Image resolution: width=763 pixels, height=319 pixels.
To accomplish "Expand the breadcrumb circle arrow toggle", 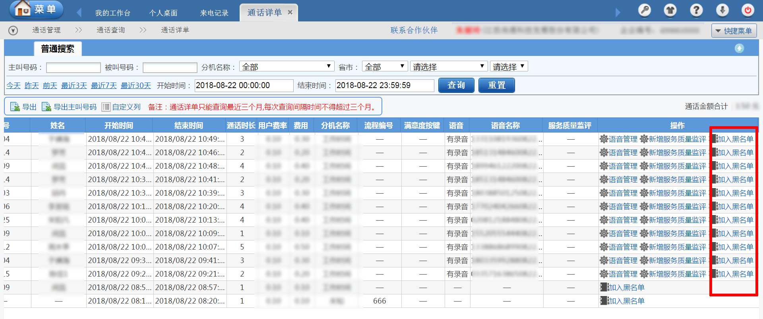I will (x=13, y=31).
